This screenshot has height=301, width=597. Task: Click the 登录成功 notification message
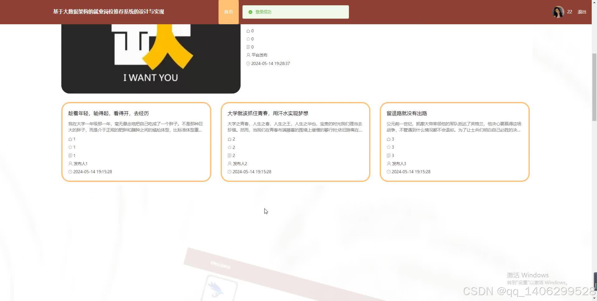click(295, 12)
